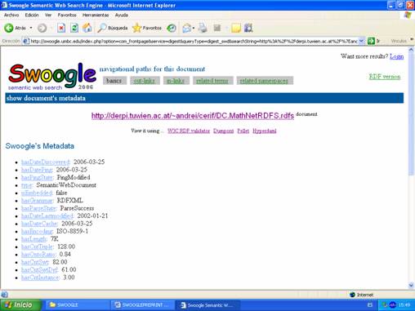415x311 pixels.
Task: Click the last toolbar icon next to the note
Action: 248,28
